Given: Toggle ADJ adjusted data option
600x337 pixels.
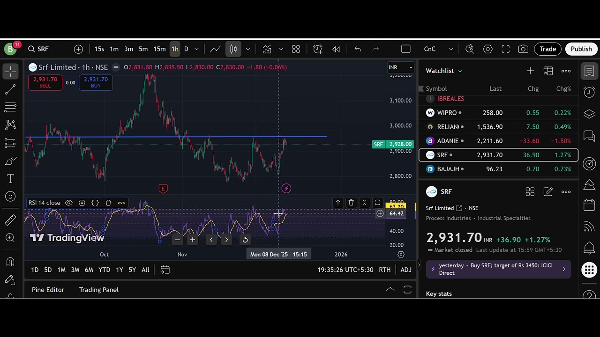Looking at the screenshot, I should tap(406, 270).
